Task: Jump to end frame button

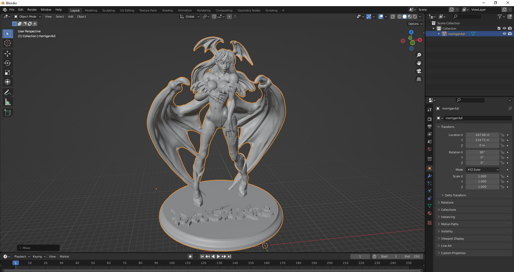Action: (229, 257)
